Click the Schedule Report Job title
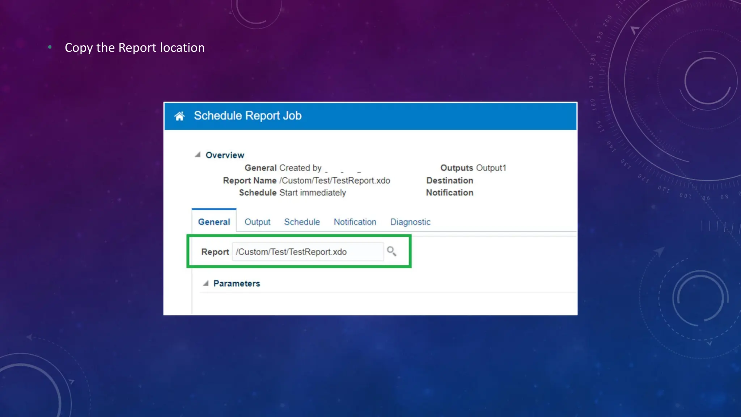741x417 pixels. (247, 116)
